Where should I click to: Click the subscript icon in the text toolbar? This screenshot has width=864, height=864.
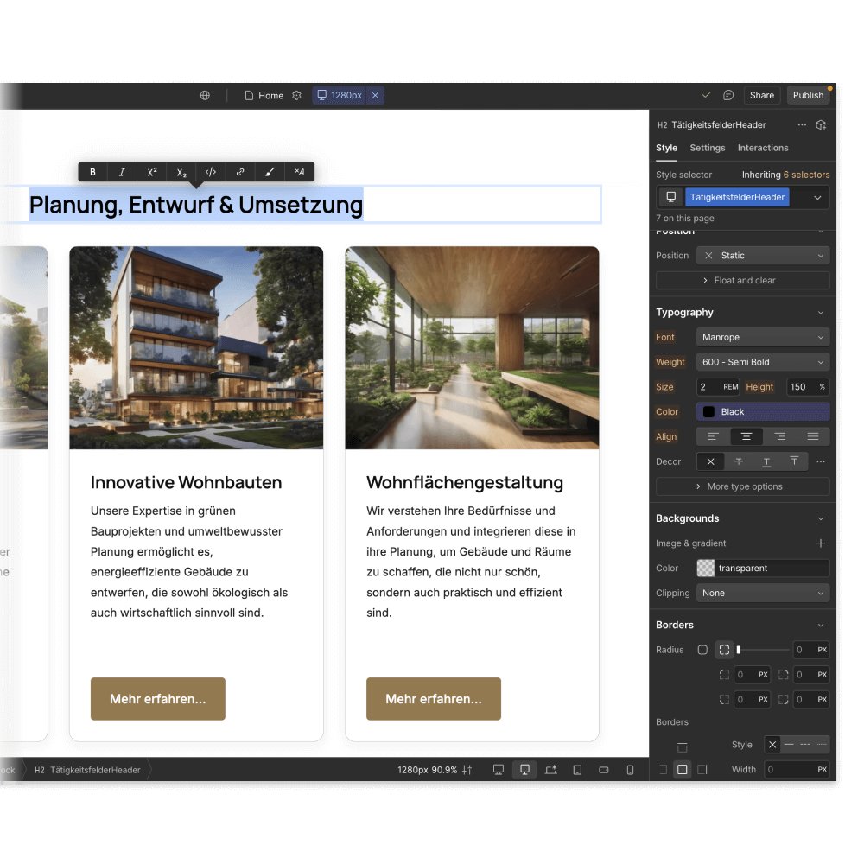(x=181, y=172)
